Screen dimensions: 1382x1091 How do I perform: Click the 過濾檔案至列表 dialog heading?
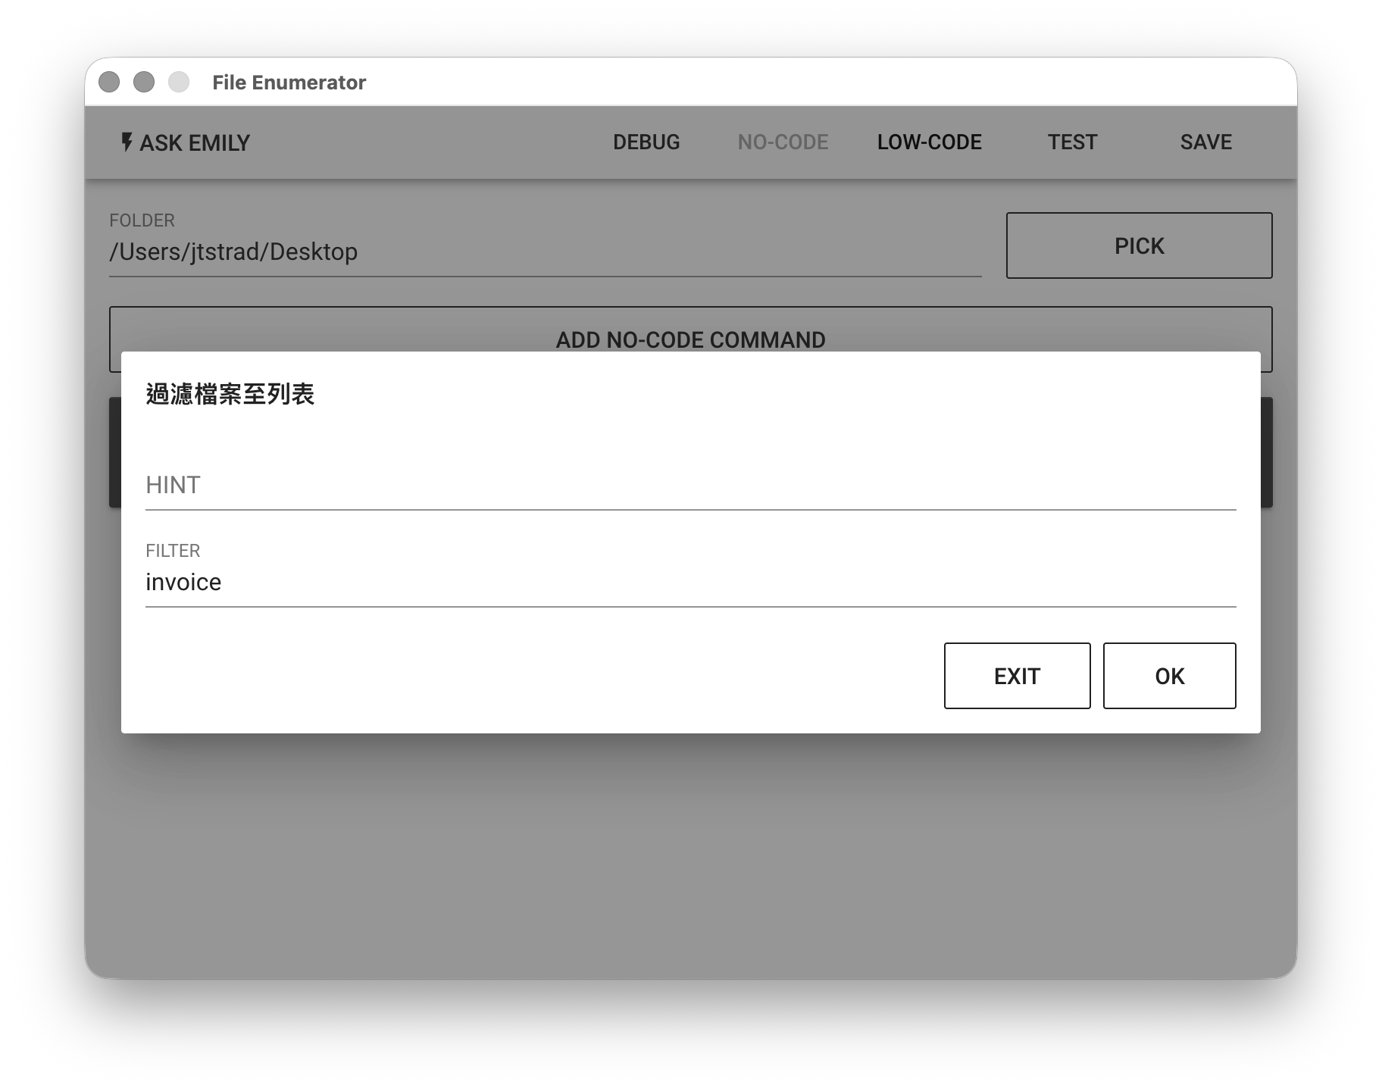(230, 395)
